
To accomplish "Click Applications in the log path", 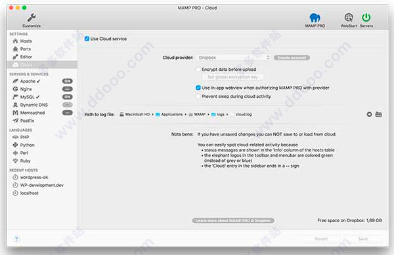I will (169, 114).
